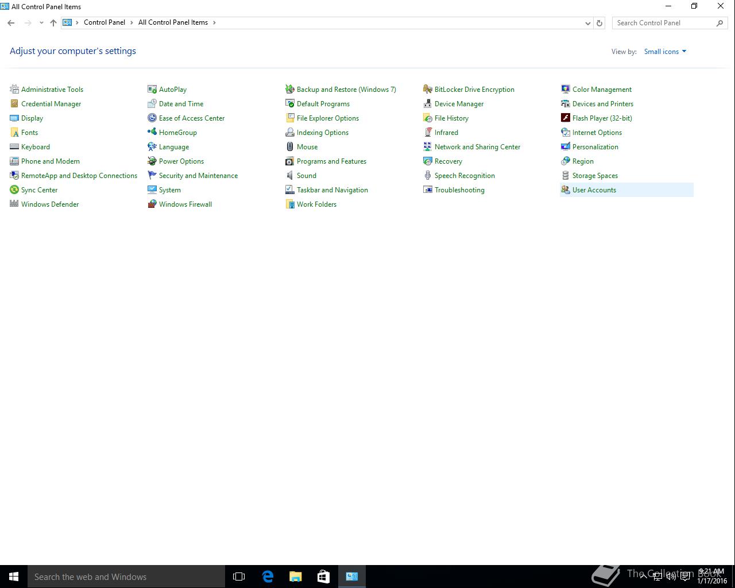This screenshot has height=588, width=735.
Task: Open File History
Action: pos(451,118)
